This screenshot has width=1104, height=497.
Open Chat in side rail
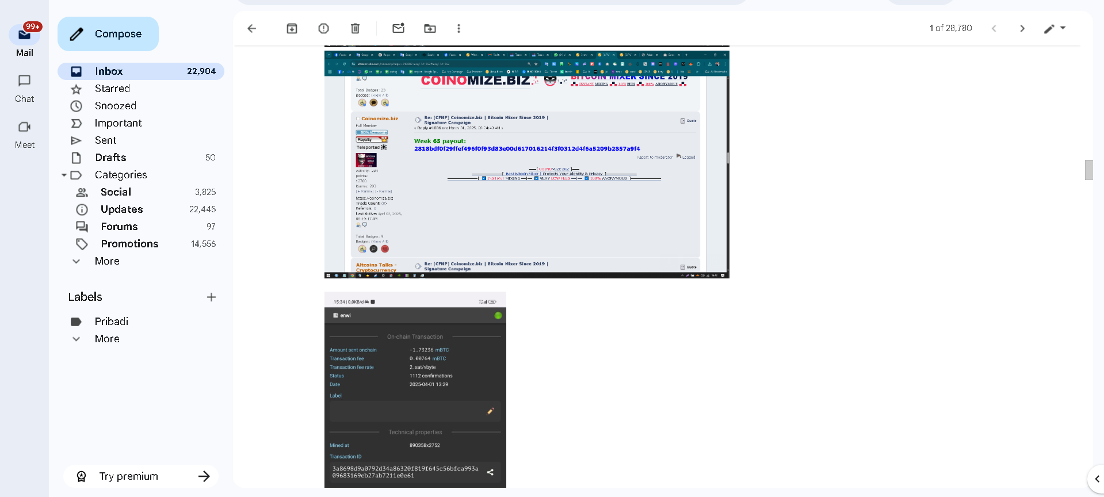click(x=24, y=89)
